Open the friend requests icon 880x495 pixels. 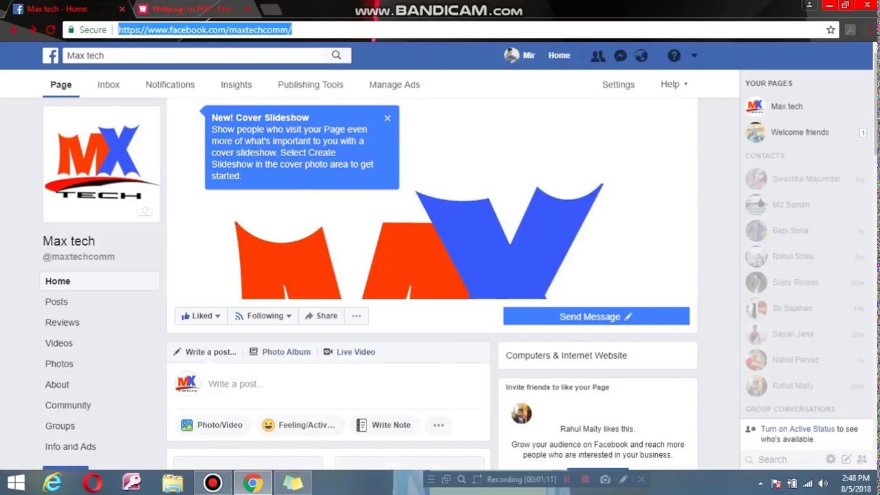pyautogui.click(x=598, y=56)
